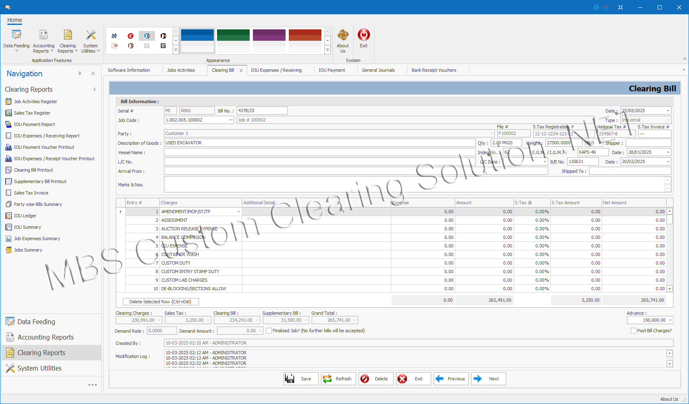Viewport: 689px width, 404px height.
Task: Open IOU Ledger report
Action: click(25, 216)
